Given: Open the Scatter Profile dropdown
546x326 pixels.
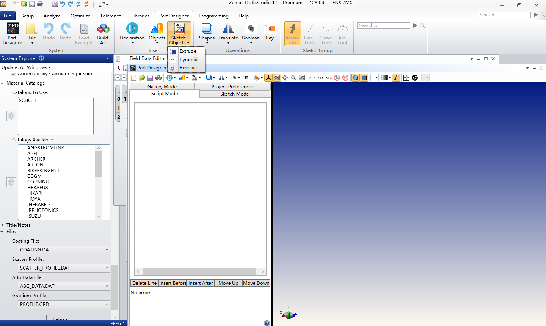Looking at the screenshot, I should [64, 268].
